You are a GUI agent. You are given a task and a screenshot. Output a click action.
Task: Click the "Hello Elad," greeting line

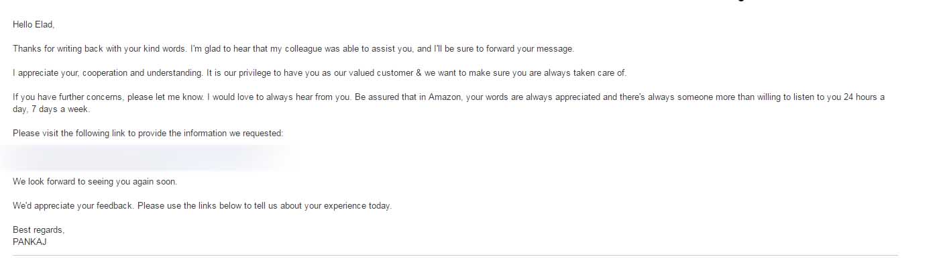(x=34, y=25)
